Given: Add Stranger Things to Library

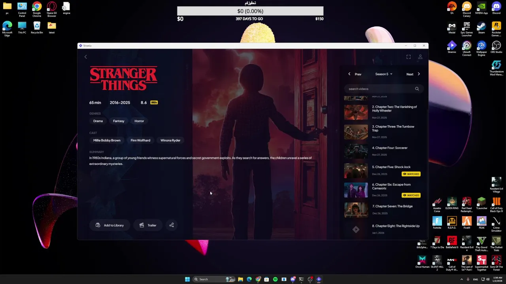Looking at the screenshot, I should (110, 225).
